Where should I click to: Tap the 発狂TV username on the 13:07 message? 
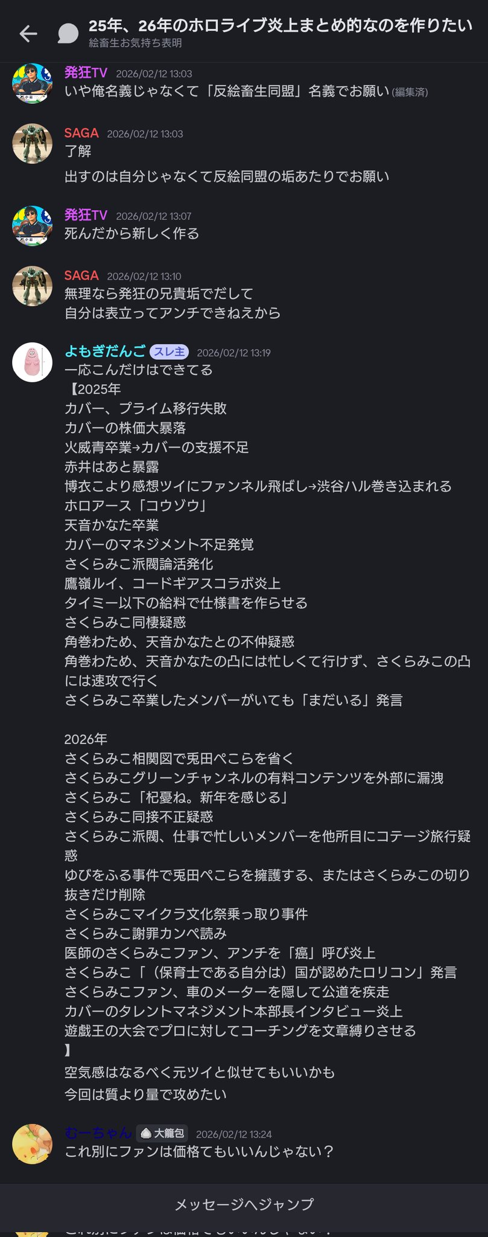[86, 215]
